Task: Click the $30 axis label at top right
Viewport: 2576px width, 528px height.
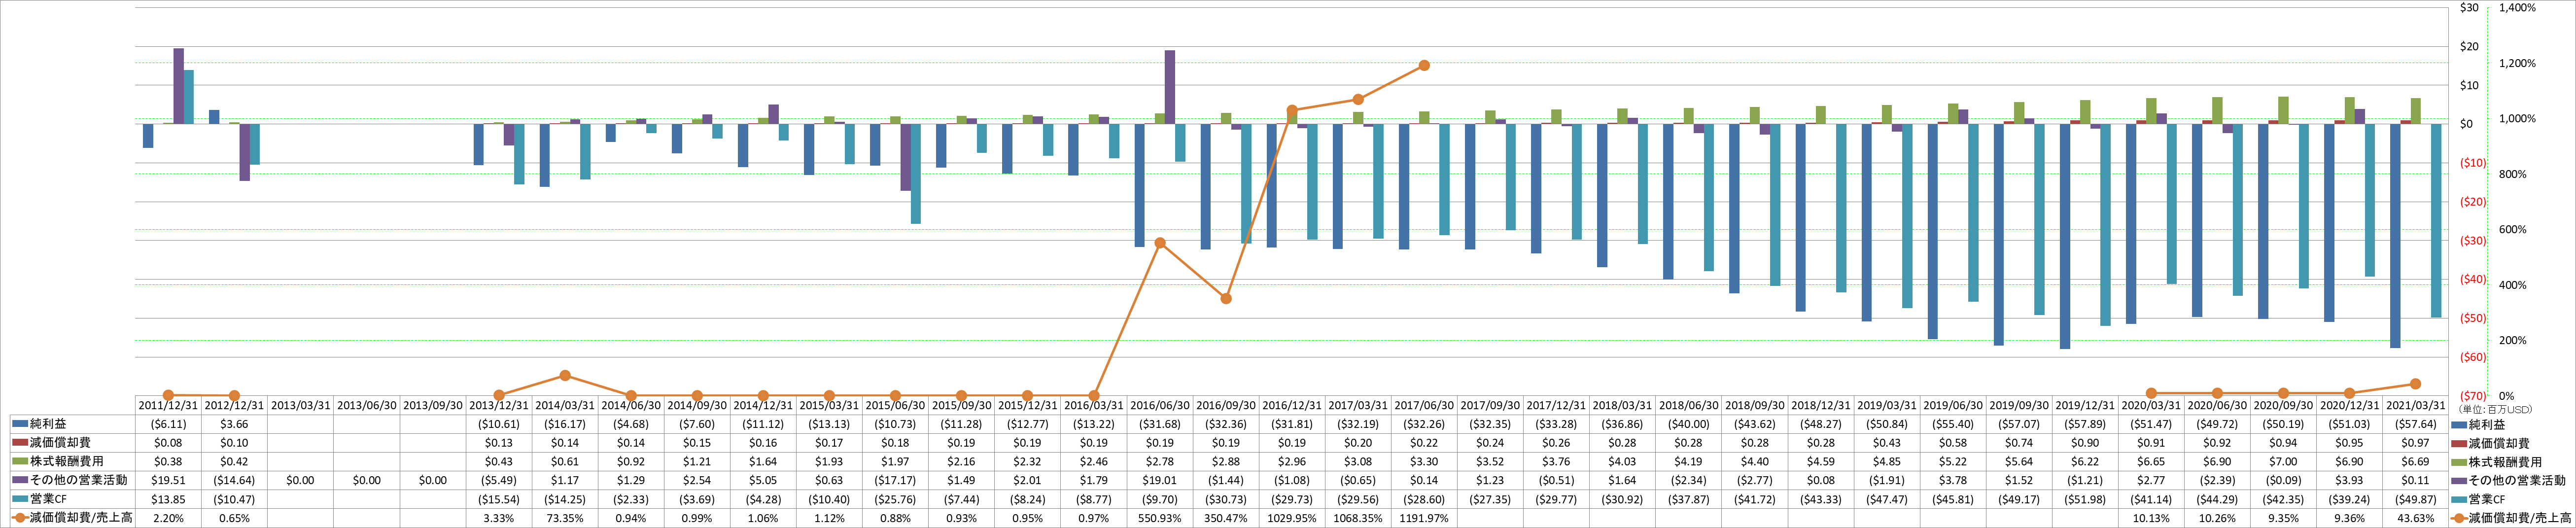Action: pos(2470,8)
